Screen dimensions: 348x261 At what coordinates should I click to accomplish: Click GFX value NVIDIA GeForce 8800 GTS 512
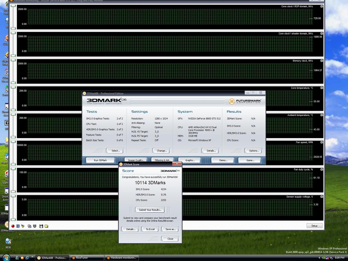click(x=204, y=119)
